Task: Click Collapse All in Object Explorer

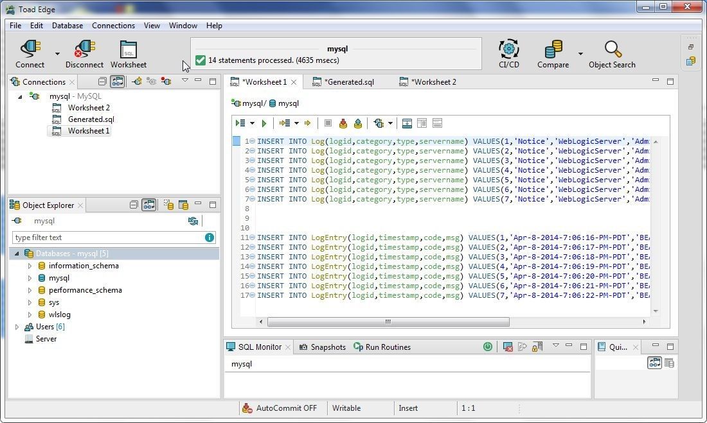Action: coord(134,205)
